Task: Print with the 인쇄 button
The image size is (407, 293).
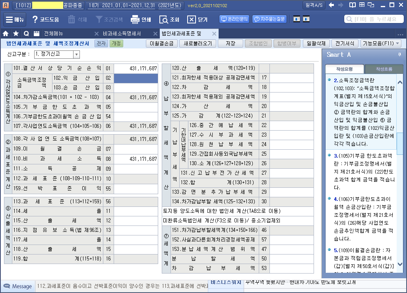Action: click(141, 19)
